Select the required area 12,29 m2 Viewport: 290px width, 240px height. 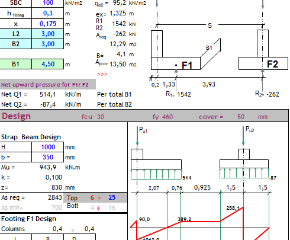[x=118, y=44]
